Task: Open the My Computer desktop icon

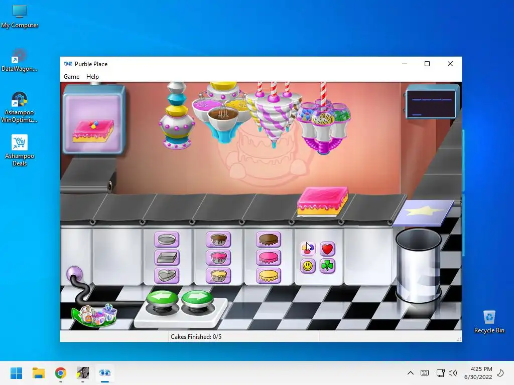Action: click(x=20, y=17)
